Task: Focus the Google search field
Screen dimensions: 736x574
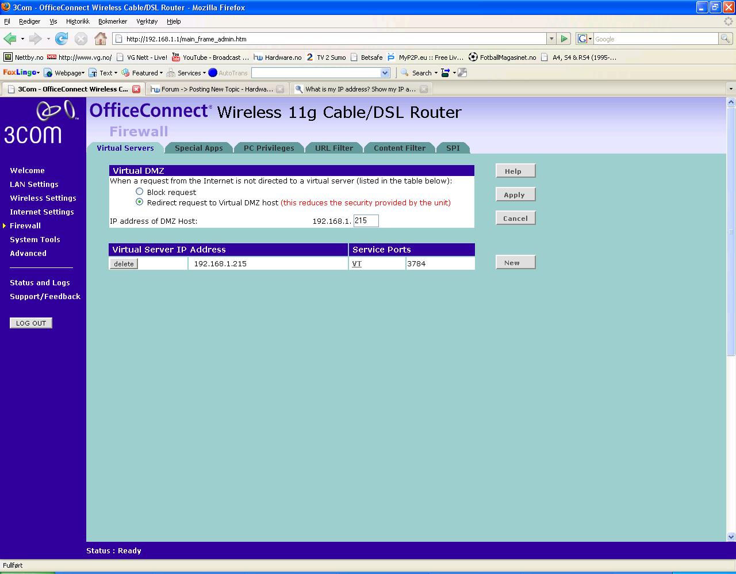Action: click(x=655, y=39)
